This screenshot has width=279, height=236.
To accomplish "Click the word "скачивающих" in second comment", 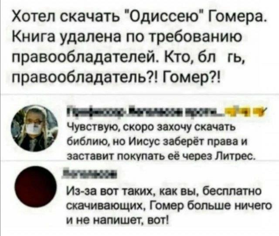I will coord(106,207).
